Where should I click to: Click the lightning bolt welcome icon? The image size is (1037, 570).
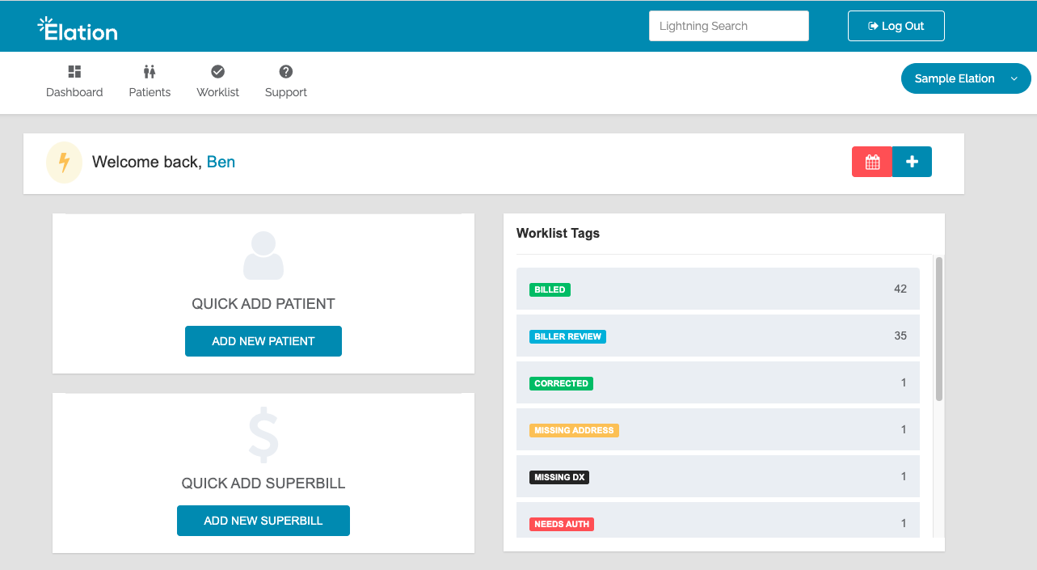tap(64, 163)
